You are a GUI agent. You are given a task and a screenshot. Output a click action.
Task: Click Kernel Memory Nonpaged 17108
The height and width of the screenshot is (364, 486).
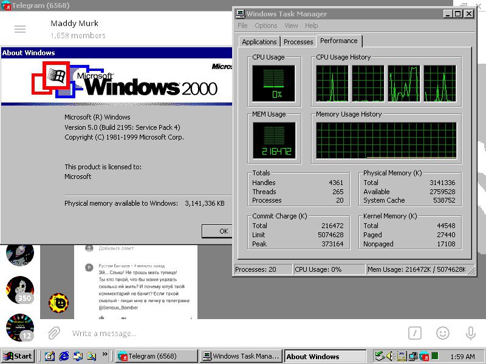tap(446, 244)
